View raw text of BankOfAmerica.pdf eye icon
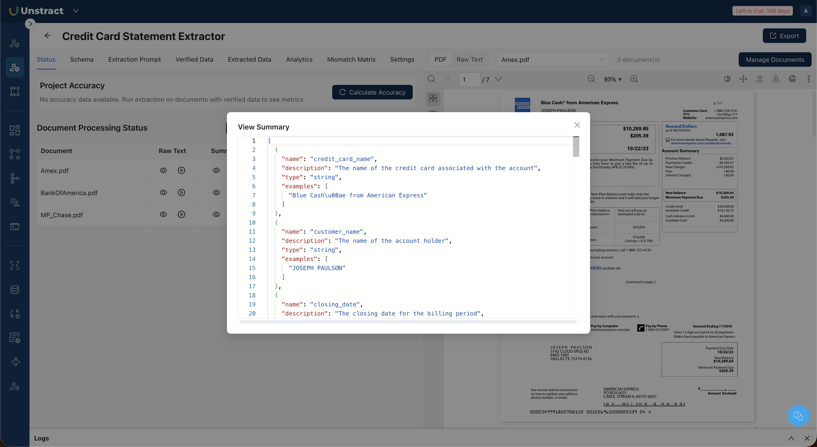Viewport: 817px width, 447px height. (x=163, y=192)
